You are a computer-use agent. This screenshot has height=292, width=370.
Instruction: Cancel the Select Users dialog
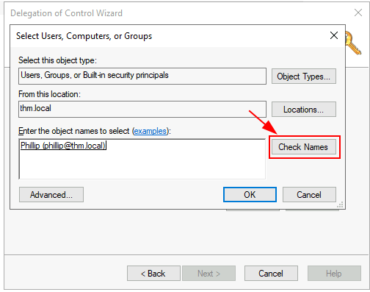point(309,195)
